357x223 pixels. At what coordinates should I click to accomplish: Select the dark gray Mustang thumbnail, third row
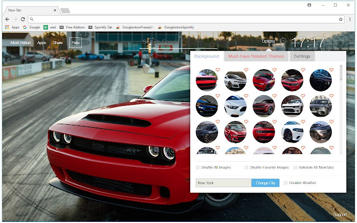point(207,132)
